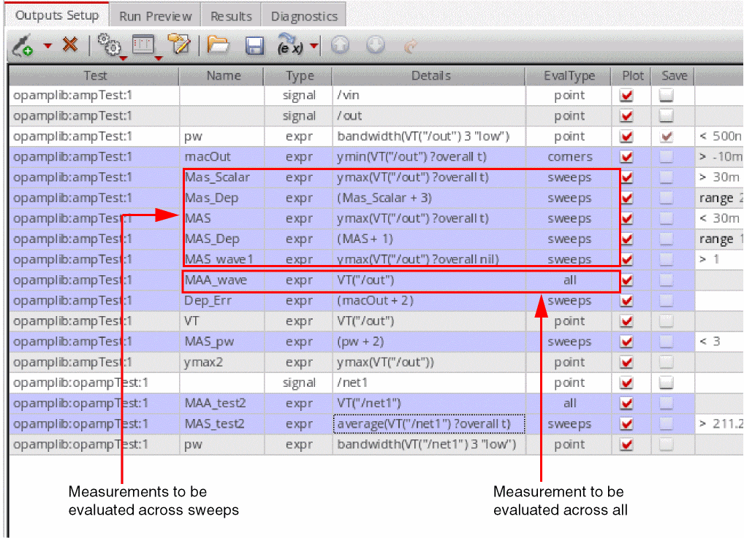
Task: Toggle Plot checkbox for ymax2 row
Action: click(x=627, y=362)
